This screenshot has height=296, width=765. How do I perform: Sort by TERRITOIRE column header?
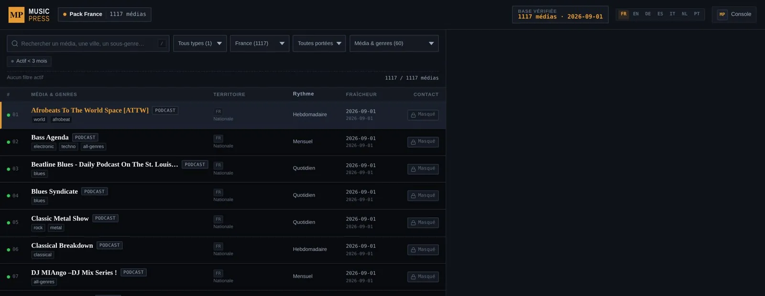pos(229,95)
